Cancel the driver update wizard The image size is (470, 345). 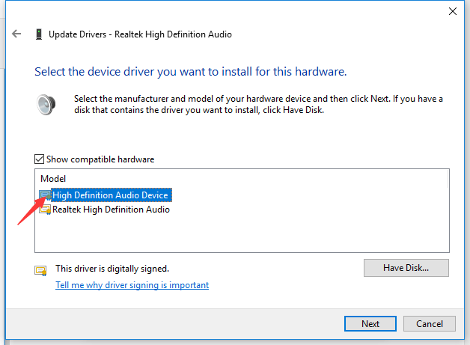[429, 324]
